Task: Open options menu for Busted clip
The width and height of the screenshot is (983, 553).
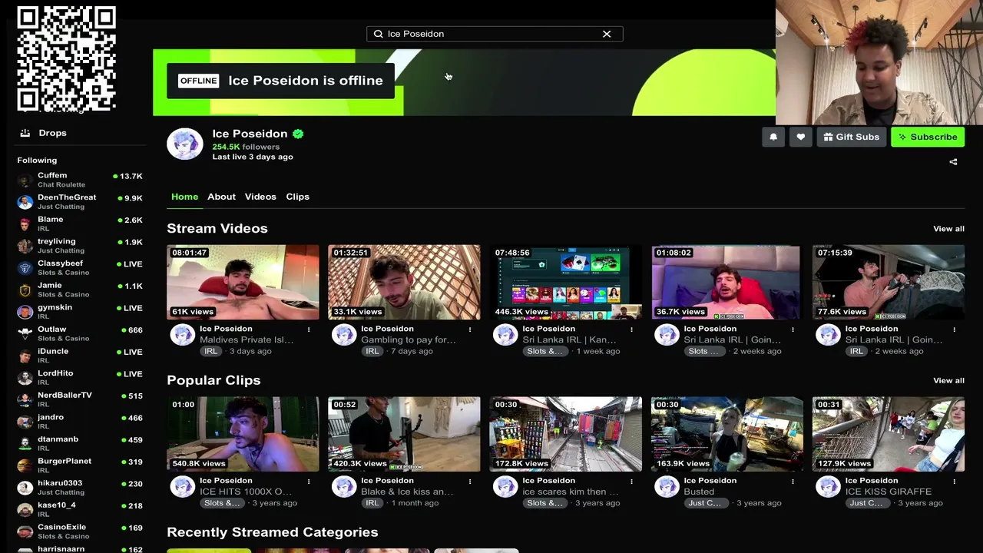Action: pyautogui.click(x=793, y=482)
